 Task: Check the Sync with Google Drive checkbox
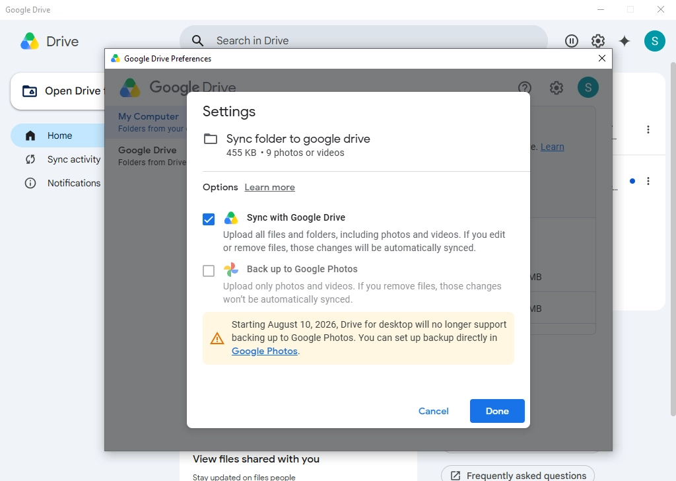pyautogui.click(x=209, y=219)
